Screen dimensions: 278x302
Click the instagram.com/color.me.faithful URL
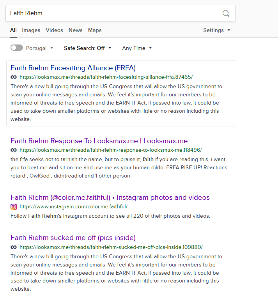(x=74, y=207)
